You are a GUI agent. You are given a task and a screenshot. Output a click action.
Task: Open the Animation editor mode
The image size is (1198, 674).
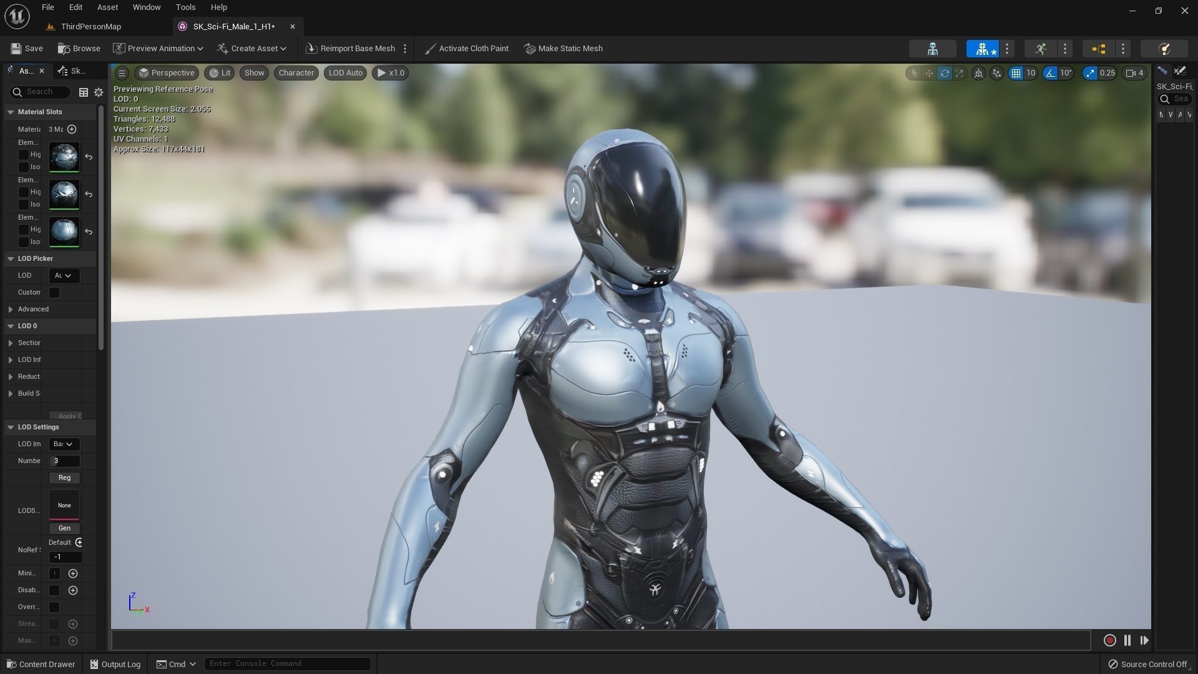coord(1040,49)
